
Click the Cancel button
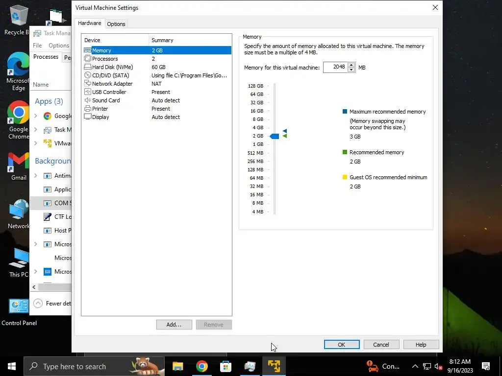point(381,344)
